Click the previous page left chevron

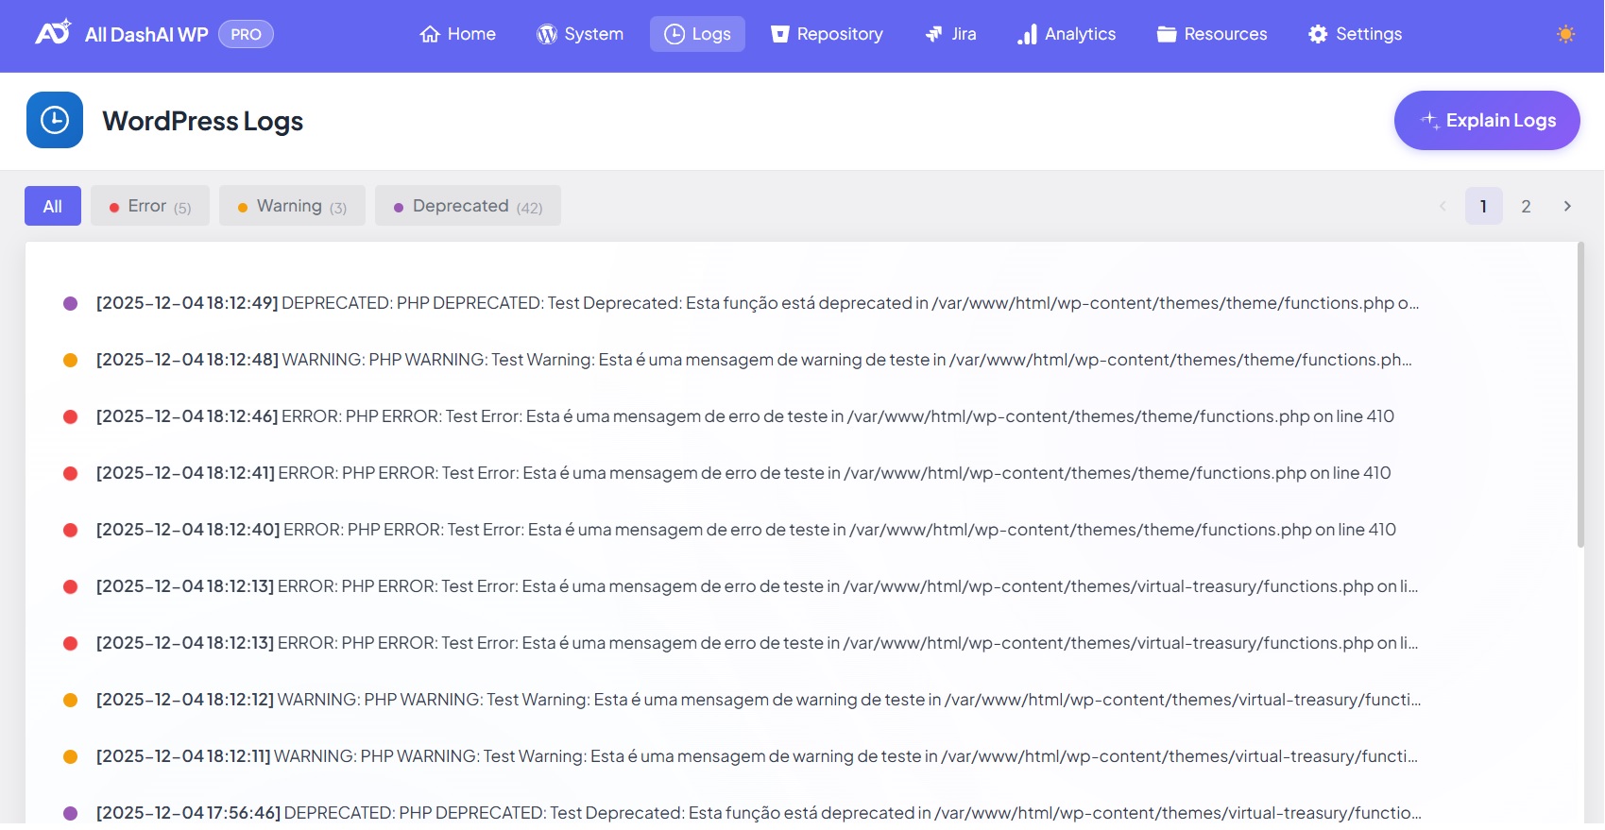[1443, 206]
